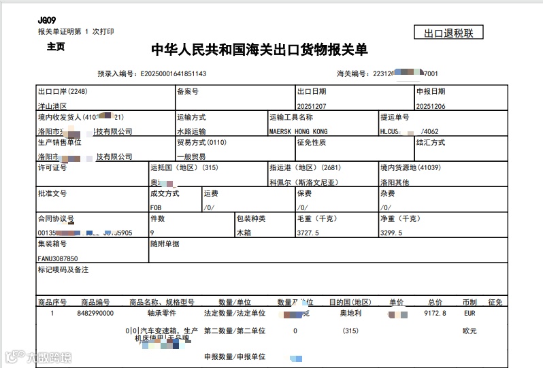Click the 征免性质 field label

(x=312, y=142)
